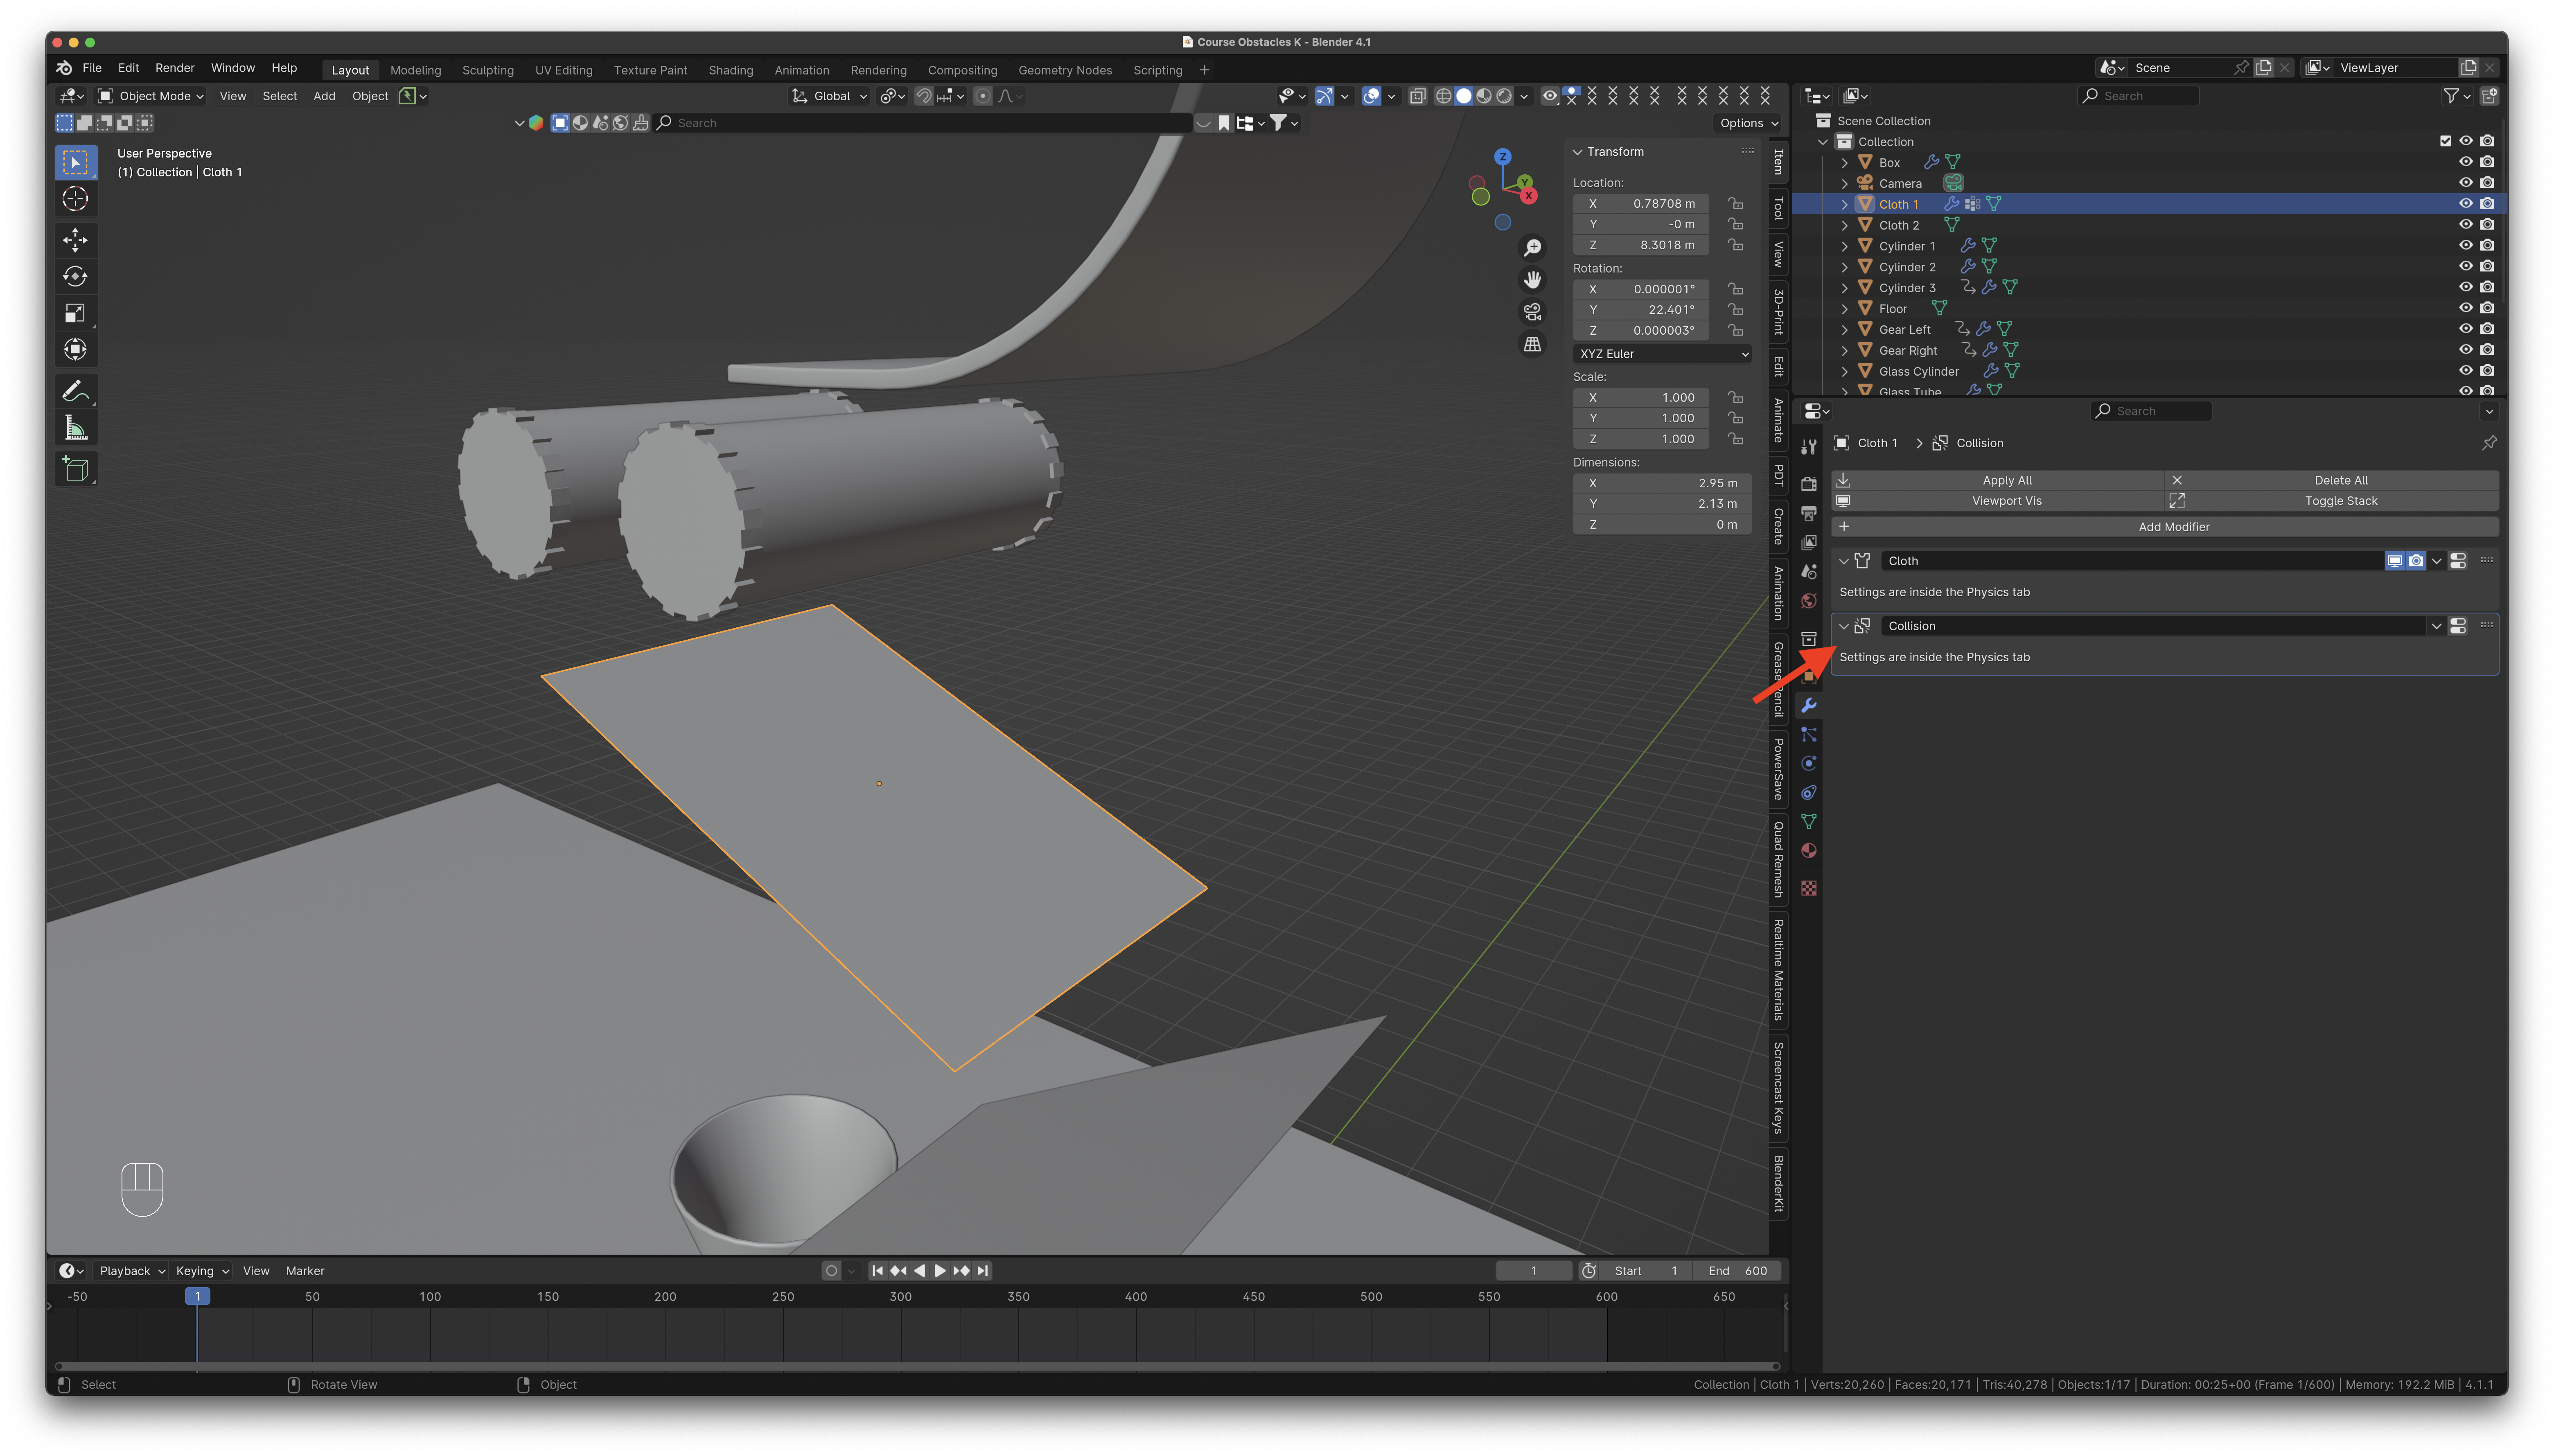
Task: Open the viewport Options dropdown
Action: 1748,123
